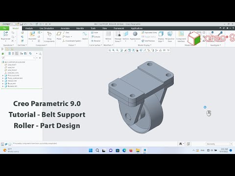This screenshot has height=176, width=235.
Task: Click the Display Style cube icon
Action: pyautogui.click(x=161, y=34)
